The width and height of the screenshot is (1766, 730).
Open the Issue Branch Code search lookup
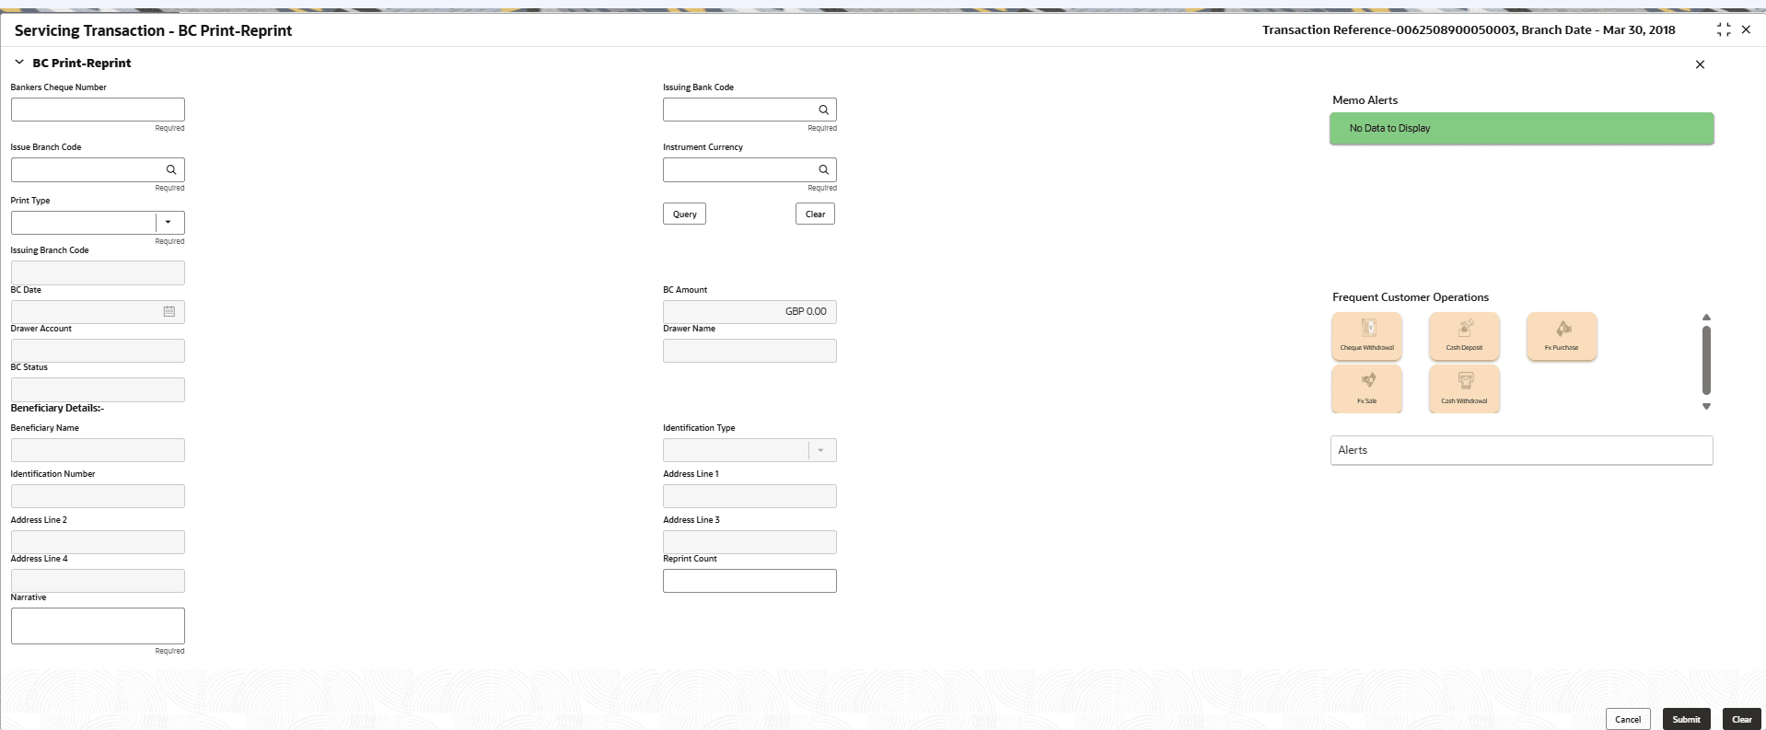coord(171,169)
